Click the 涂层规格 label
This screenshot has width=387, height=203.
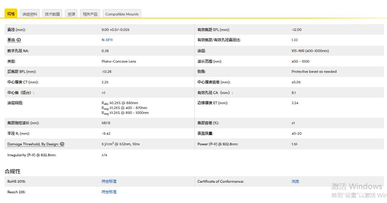pyautogui.click(x=15, y=103)
